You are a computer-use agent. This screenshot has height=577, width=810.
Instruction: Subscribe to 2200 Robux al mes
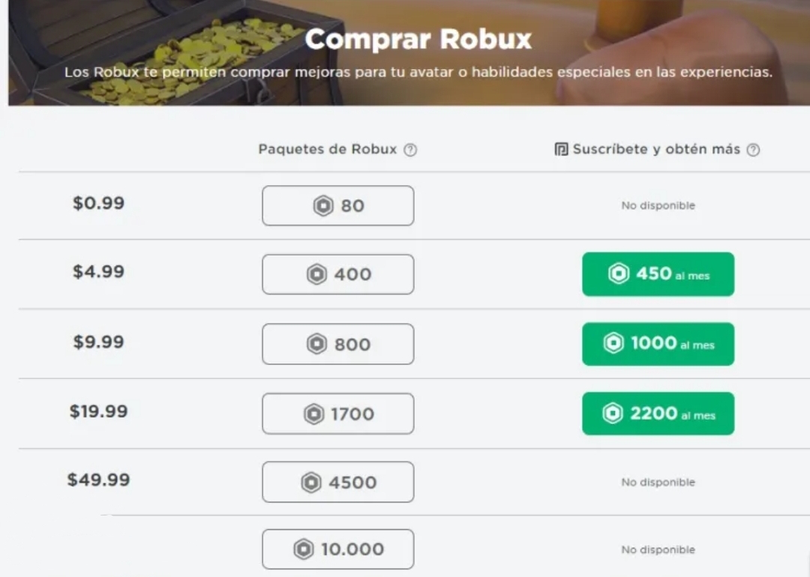point(658,414)
